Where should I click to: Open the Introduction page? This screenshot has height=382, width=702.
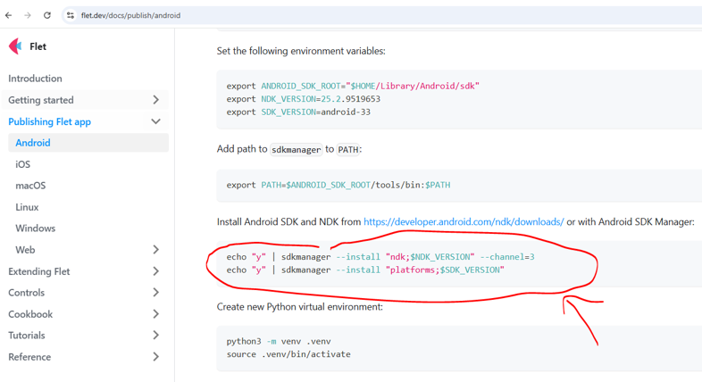(x=35, y=79)
